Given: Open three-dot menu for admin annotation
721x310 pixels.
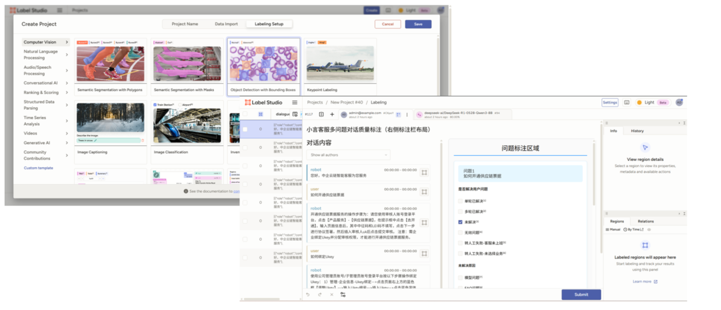Looking at the screenshot, I should (407, 114).
